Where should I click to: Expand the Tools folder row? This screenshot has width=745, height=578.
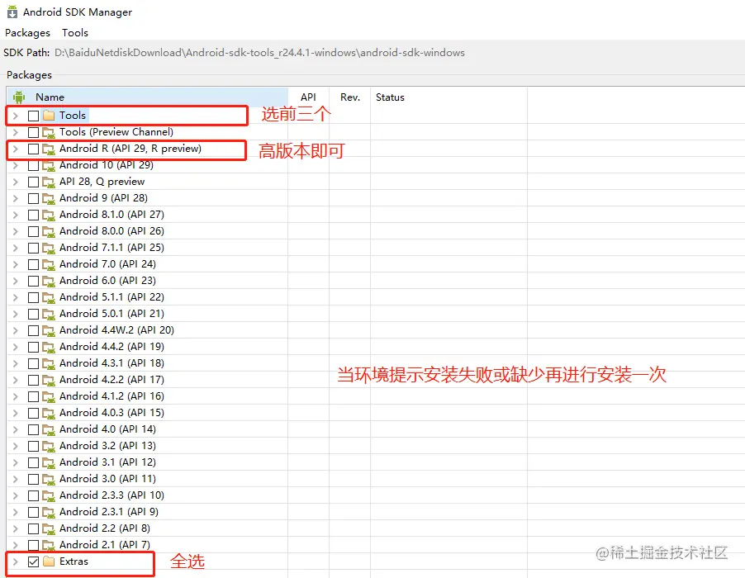click(16, 116)
